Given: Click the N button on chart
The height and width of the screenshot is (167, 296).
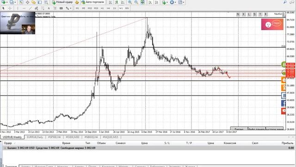Looking at the screenshot, I should [x=238, y=14].
